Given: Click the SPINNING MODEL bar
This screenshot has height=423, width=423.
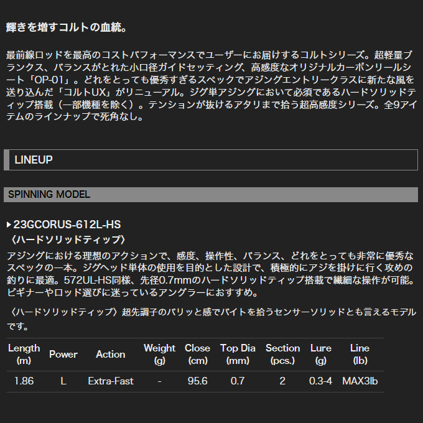Looking at the screenshot, I should point(211,195).
